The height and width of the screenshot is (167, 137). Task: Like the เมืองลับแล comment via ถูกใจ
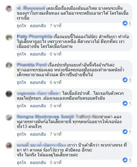21,26
